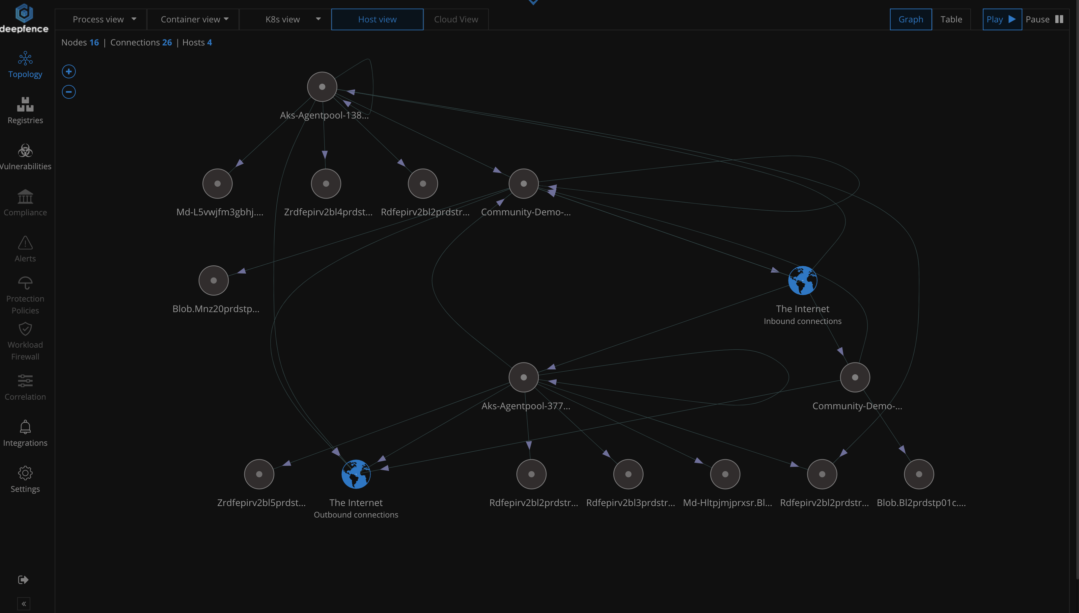Enable Graph view mode
Image resolution: width=1079 pixels, height=613 pixels.
coord(911,19)
